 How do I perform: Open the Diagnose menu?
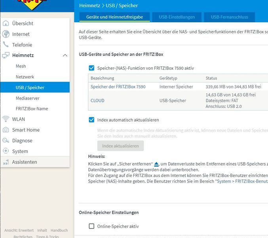pyautogui.click(x=22, y=140)
